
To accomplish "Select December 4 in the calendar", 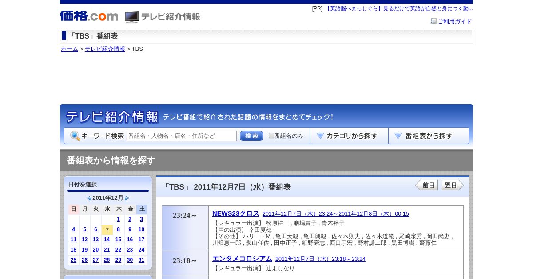I will tap(73, 229).
